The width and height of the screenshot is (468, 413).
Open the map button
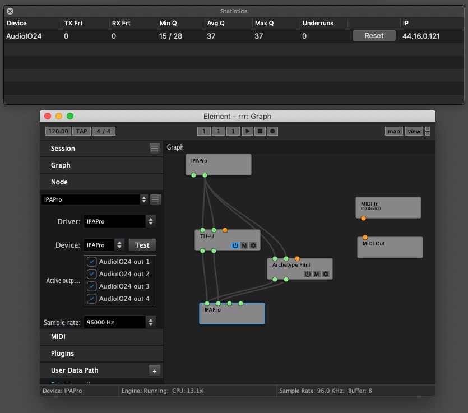(x=393, y=131)
